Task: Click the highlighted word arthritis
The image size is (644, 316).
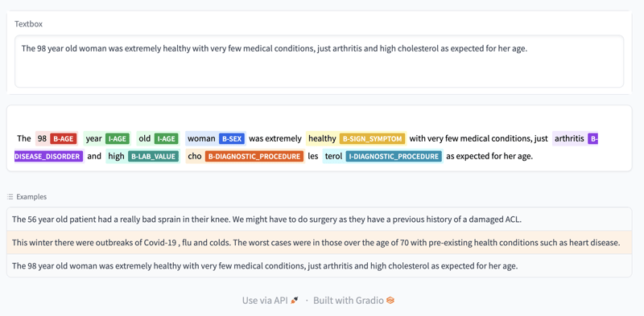Action: [569, 139]
